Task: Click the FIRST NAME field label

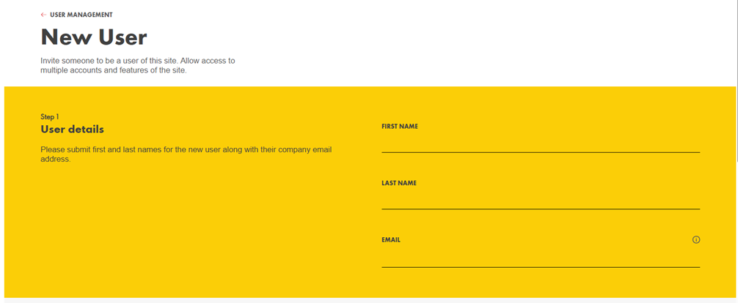Action: coord(400,127)
